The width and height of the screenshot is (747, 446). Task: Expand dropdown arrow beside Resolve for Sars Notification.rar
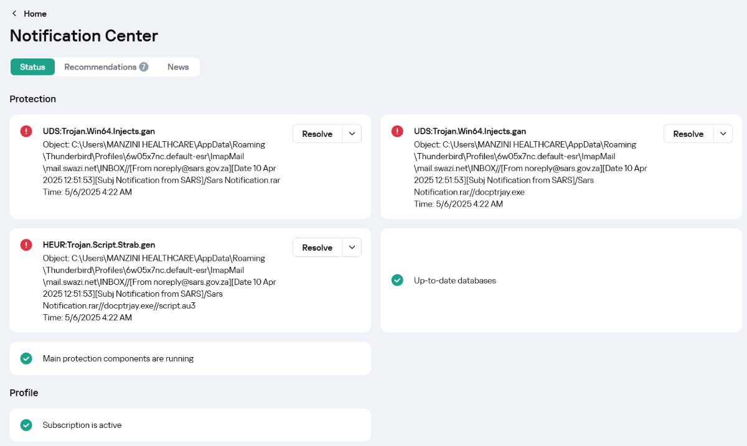tap(352, 134)
